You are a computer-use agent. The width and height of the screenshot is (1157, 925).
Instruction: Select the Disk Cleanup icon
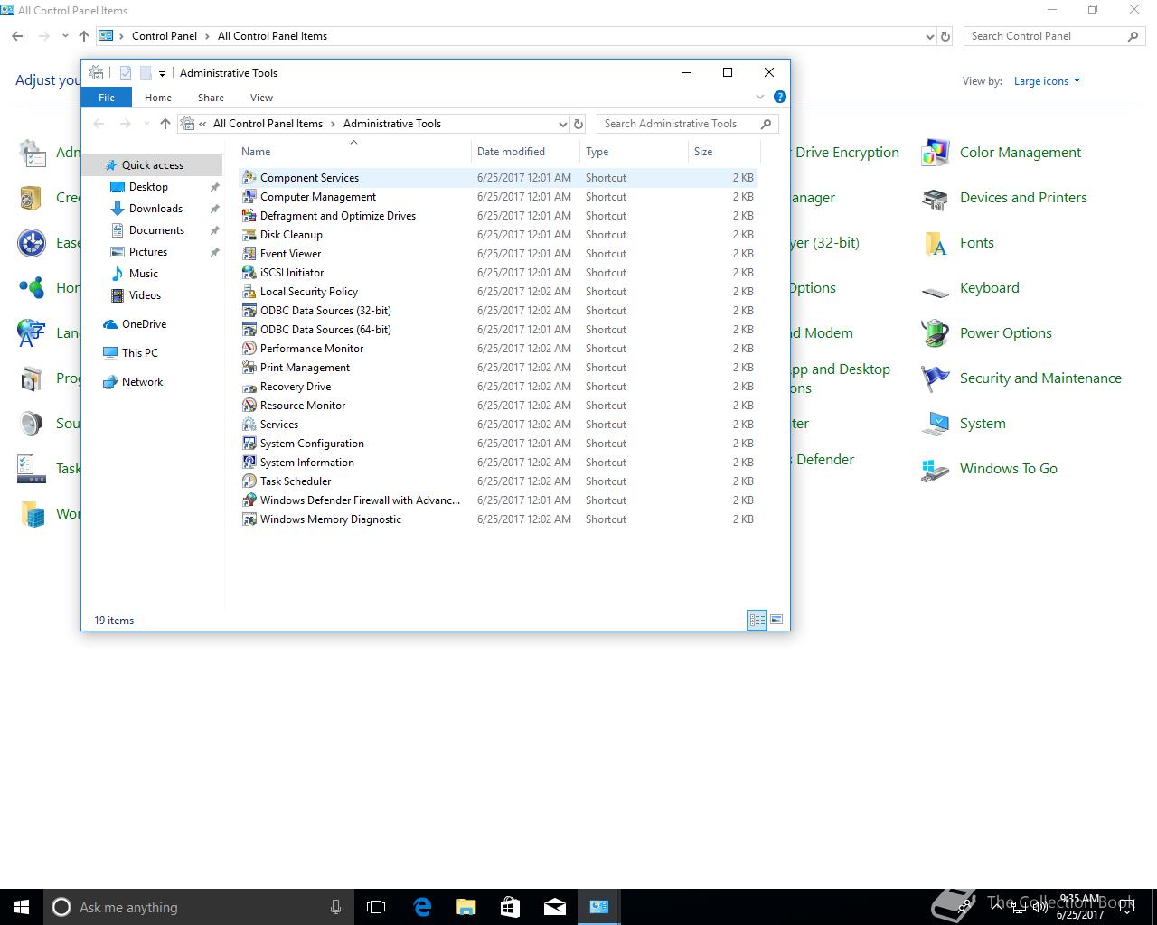(x=249, y=235)
